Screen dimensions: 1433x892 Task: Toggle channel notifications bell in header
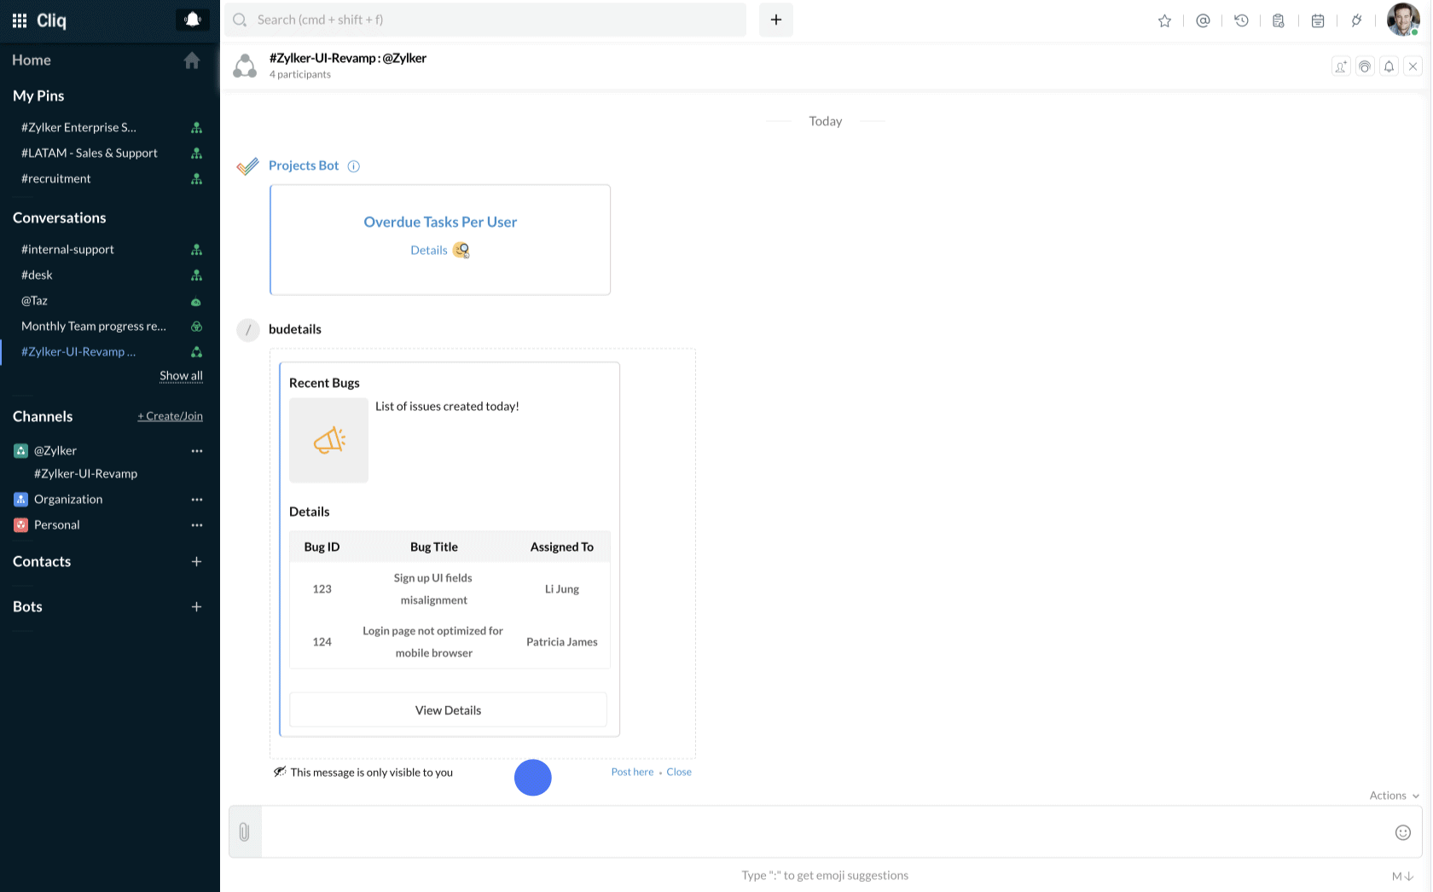click(x=1389, y=67)
